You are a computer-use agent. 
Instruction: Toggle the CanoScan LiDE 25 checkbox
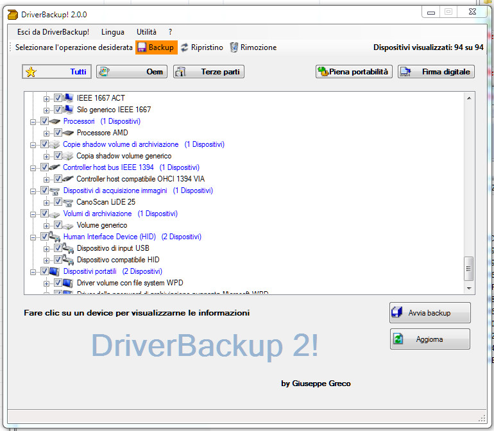(58, 202)
